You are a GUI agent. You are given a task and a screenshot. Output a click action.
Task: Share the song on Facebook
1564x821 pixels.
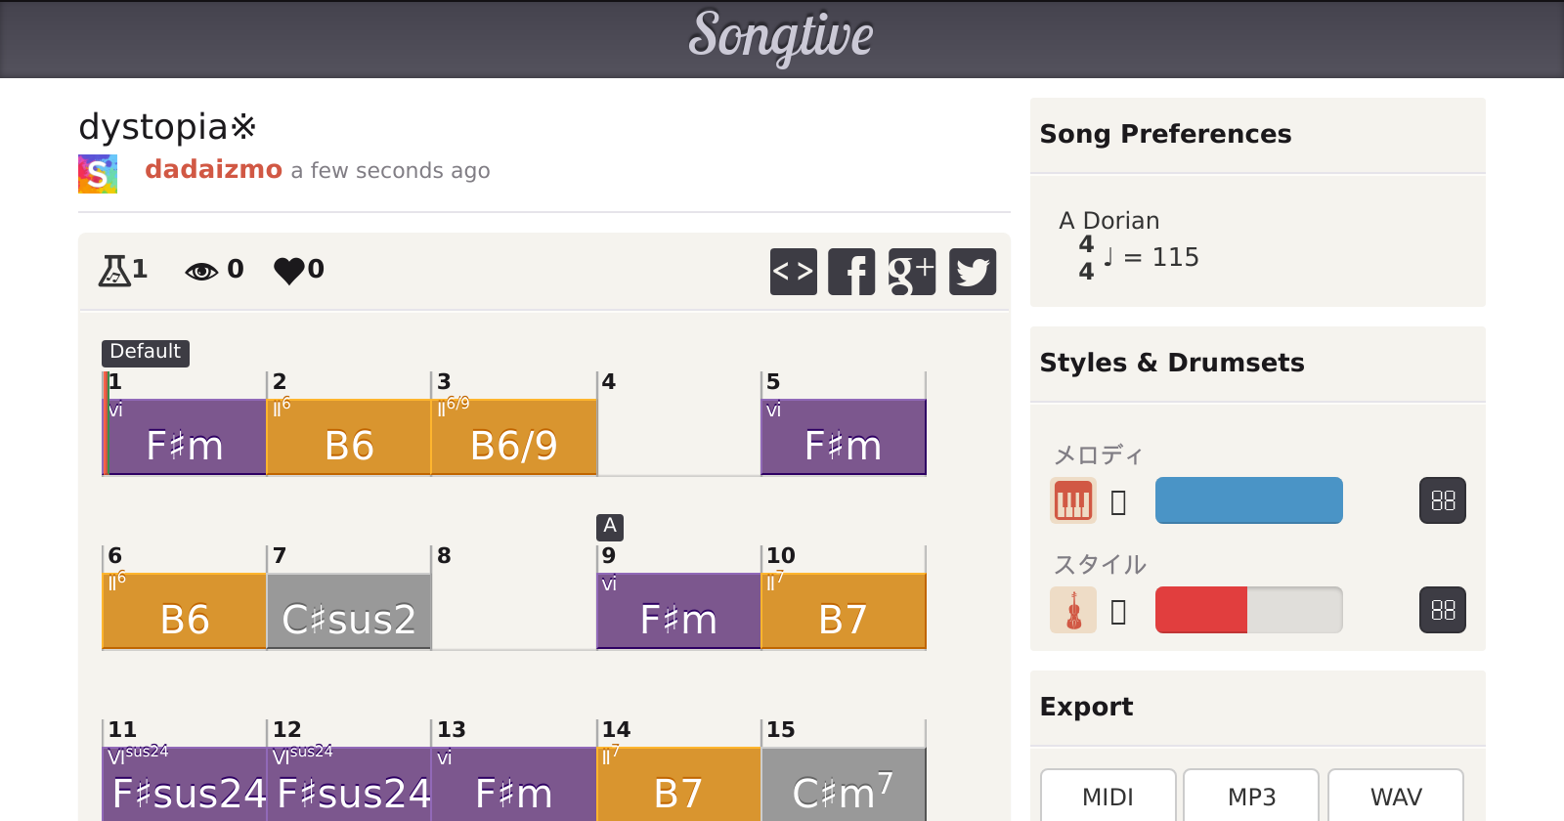[x=851, y=272]
